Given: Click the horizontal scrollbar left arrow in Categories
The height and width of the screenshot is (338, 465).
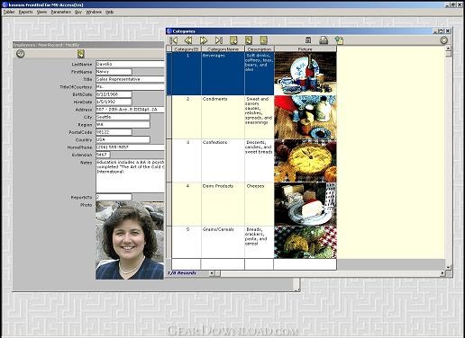Looking at the screenshot, I should (212, 273).
